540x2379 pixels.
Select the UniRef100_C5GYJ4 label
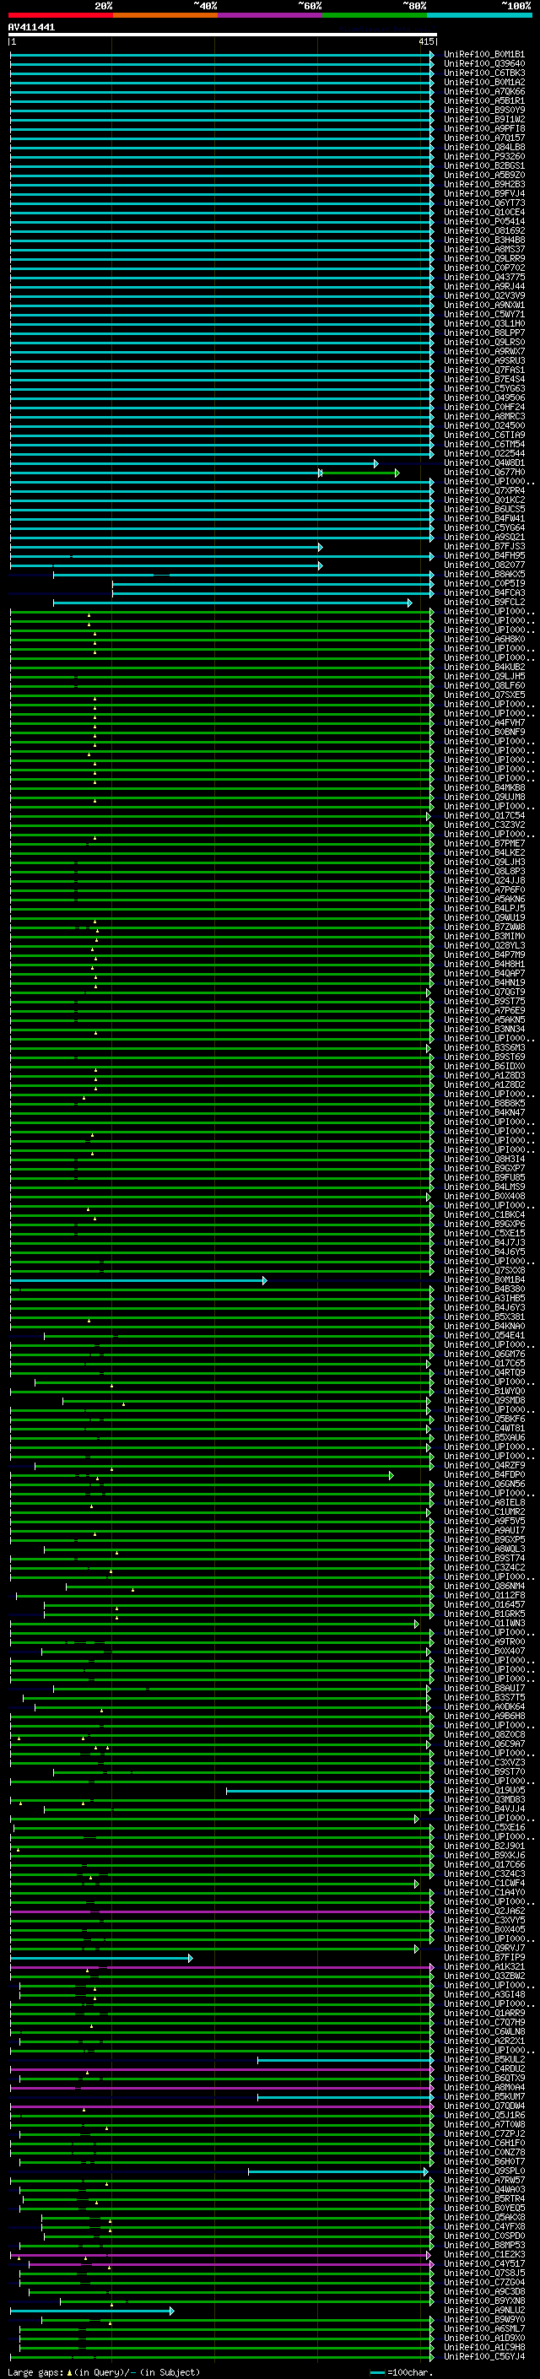pyautogui.click(x=483, y=2357)
